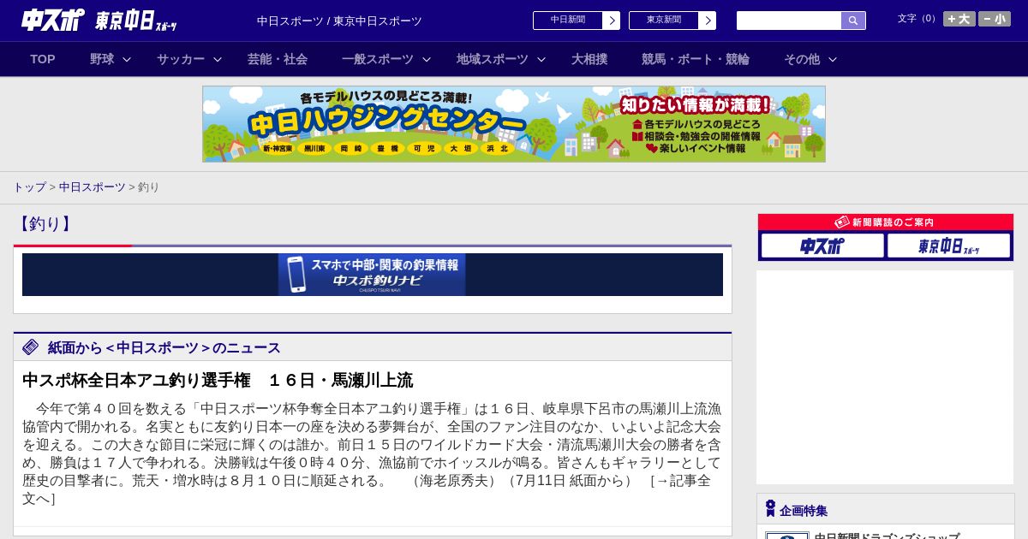
Task: Click the 東京中日スポーツ logo in header
Action: 135,21
